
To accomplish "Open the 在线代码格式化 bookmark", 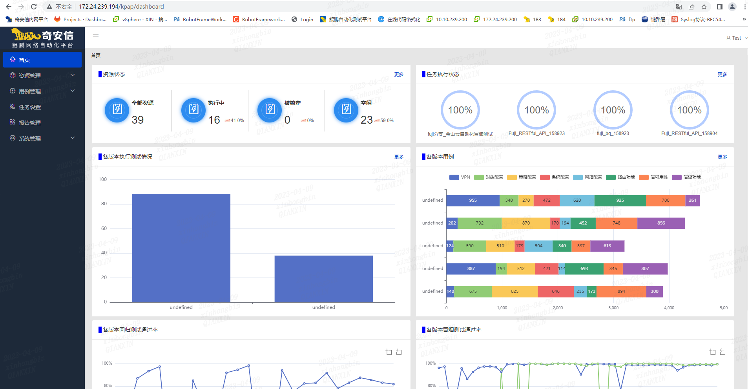I will click(399, 19).
